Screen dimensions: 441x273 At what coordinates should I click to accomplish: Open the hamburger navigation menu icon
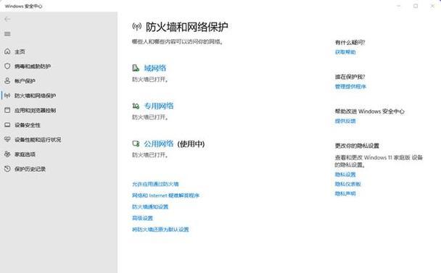(x=7, y=34)
